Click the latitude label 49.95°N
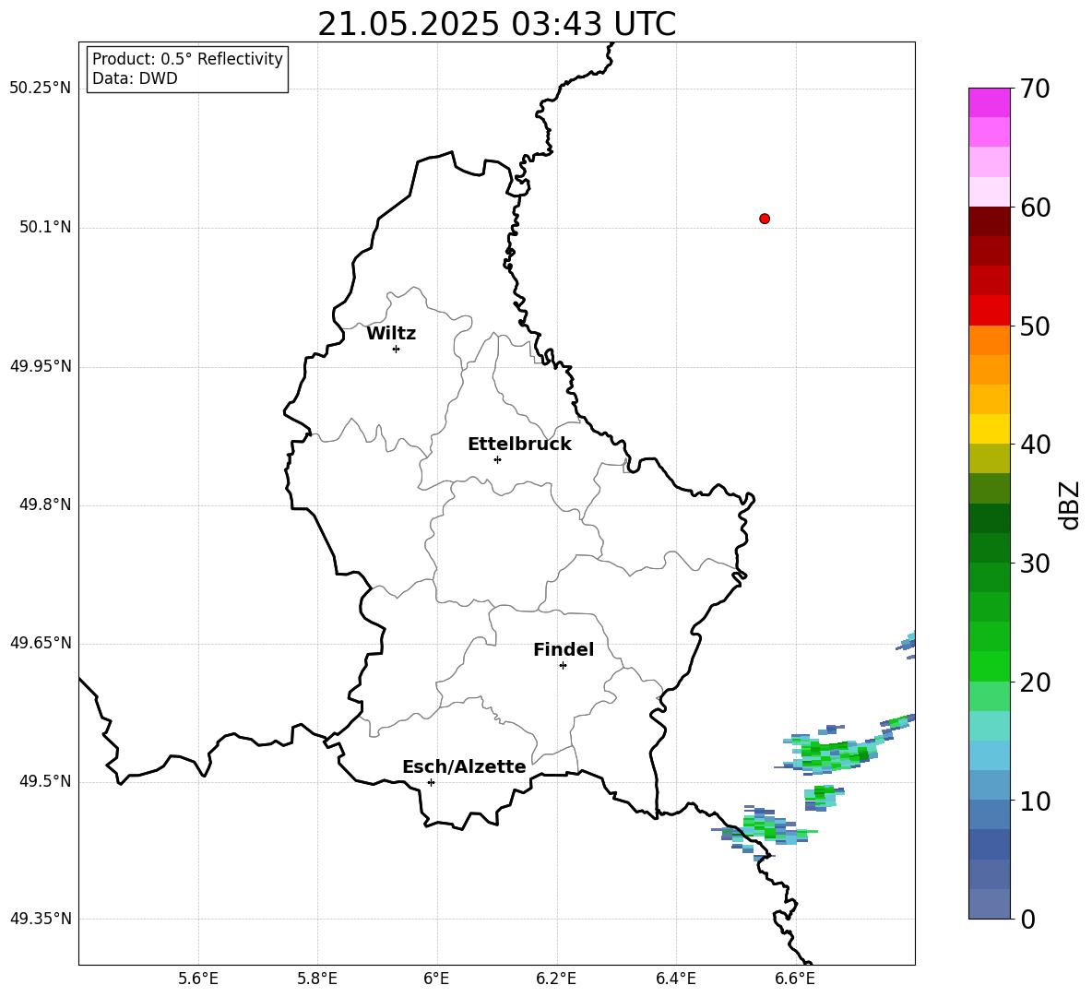 (41, 366)
